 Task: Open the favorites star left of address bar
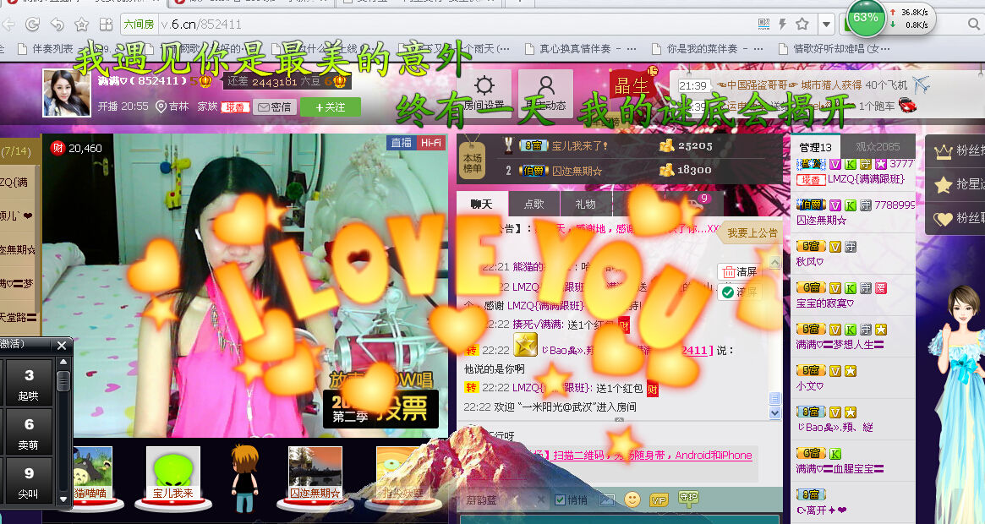click(x=82, y=25)
